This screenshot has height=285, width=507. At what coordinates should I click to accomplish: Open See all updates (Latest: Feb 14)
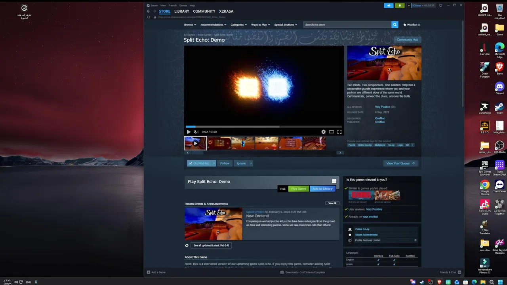coord(211,245)
